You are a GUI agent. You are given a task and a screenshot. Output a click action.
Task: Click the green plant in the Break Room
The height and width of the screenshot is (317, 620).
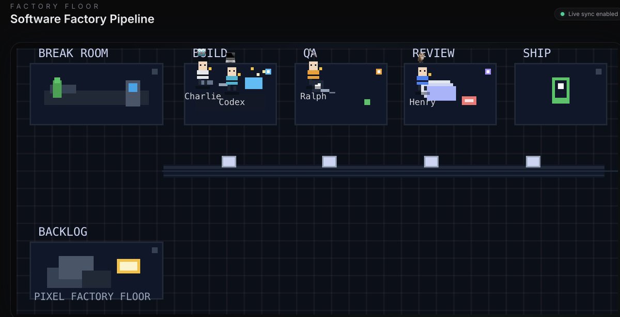coord(57,88)
